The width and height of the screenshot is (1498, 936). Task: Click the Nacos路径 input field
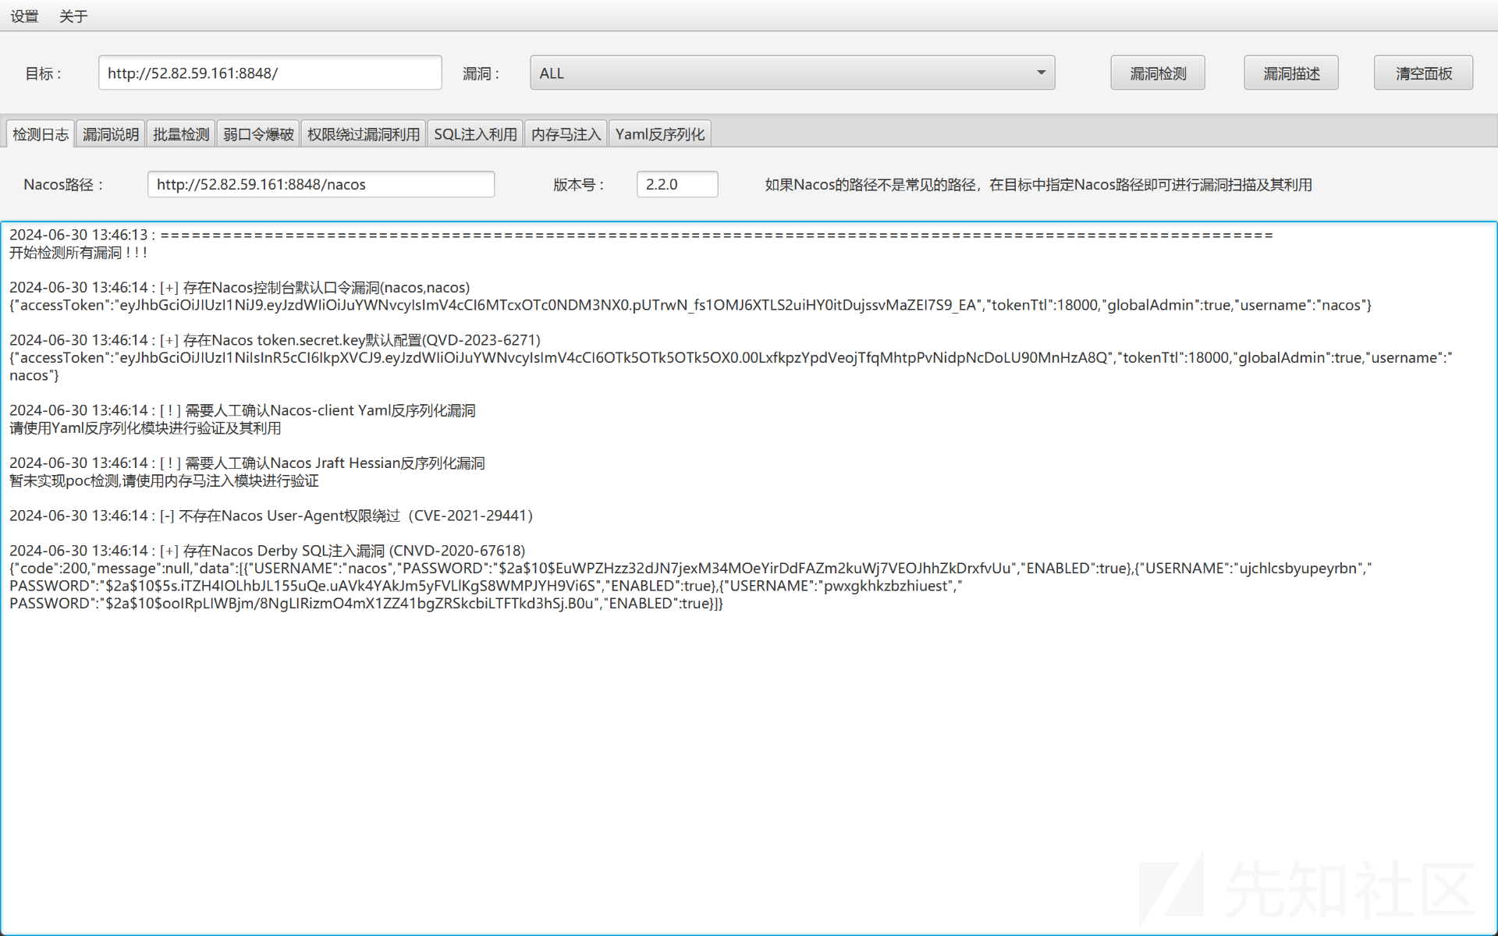pos(321,184)
